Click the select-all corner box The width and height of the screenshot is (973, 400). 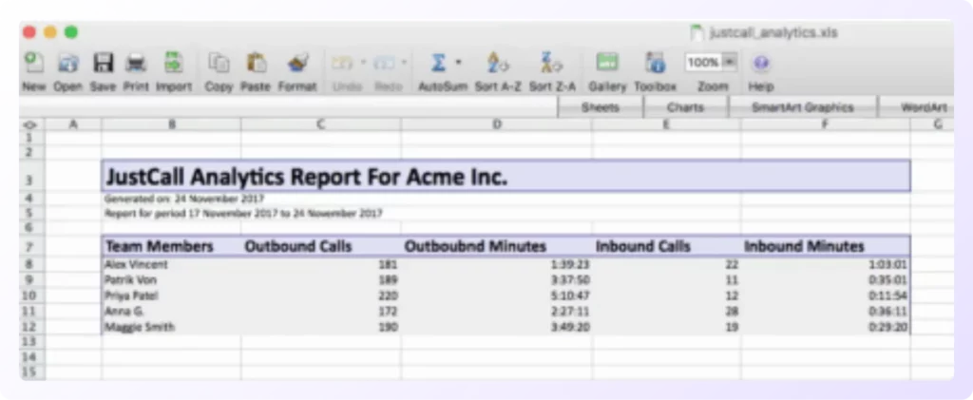(x=32, y=124)
